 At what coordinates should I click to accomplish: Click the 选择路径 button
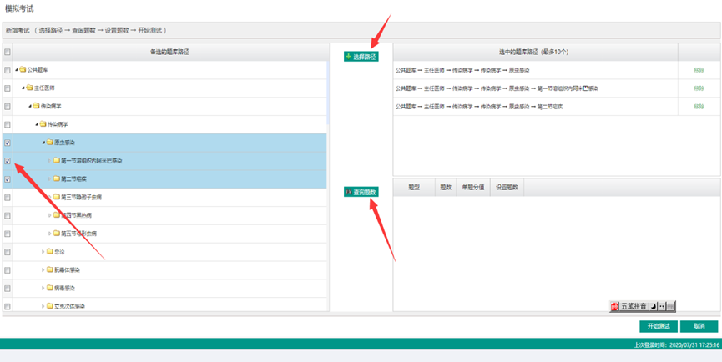pos(361,57)
